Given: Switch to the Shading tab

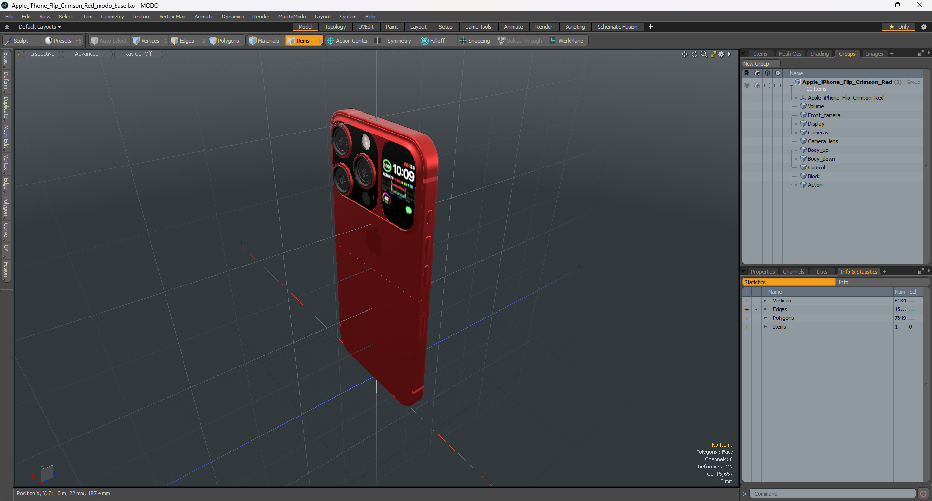Looking at the screenshot, I should (819, 54).
